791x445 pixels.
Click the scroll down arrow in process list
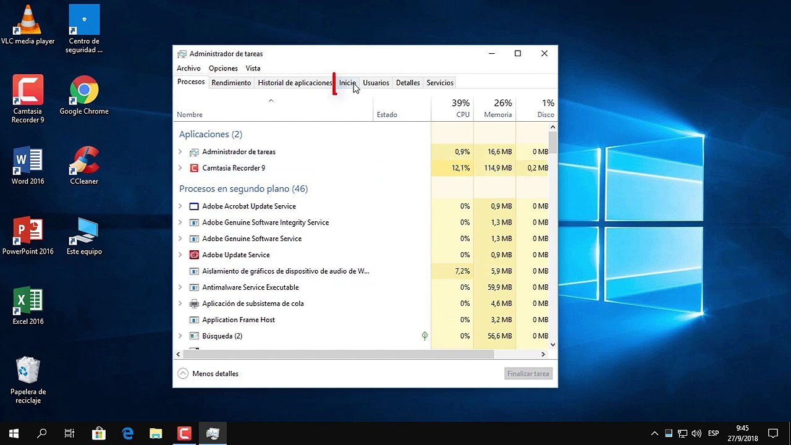pos(553,345)
